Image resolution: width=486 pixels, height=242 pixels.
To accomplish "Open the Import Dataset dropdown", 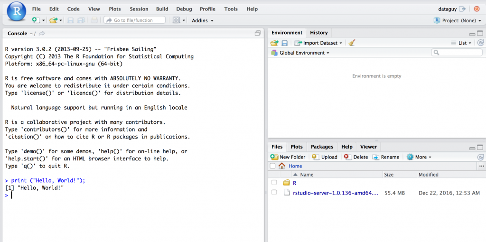I will tap(318, 43).
